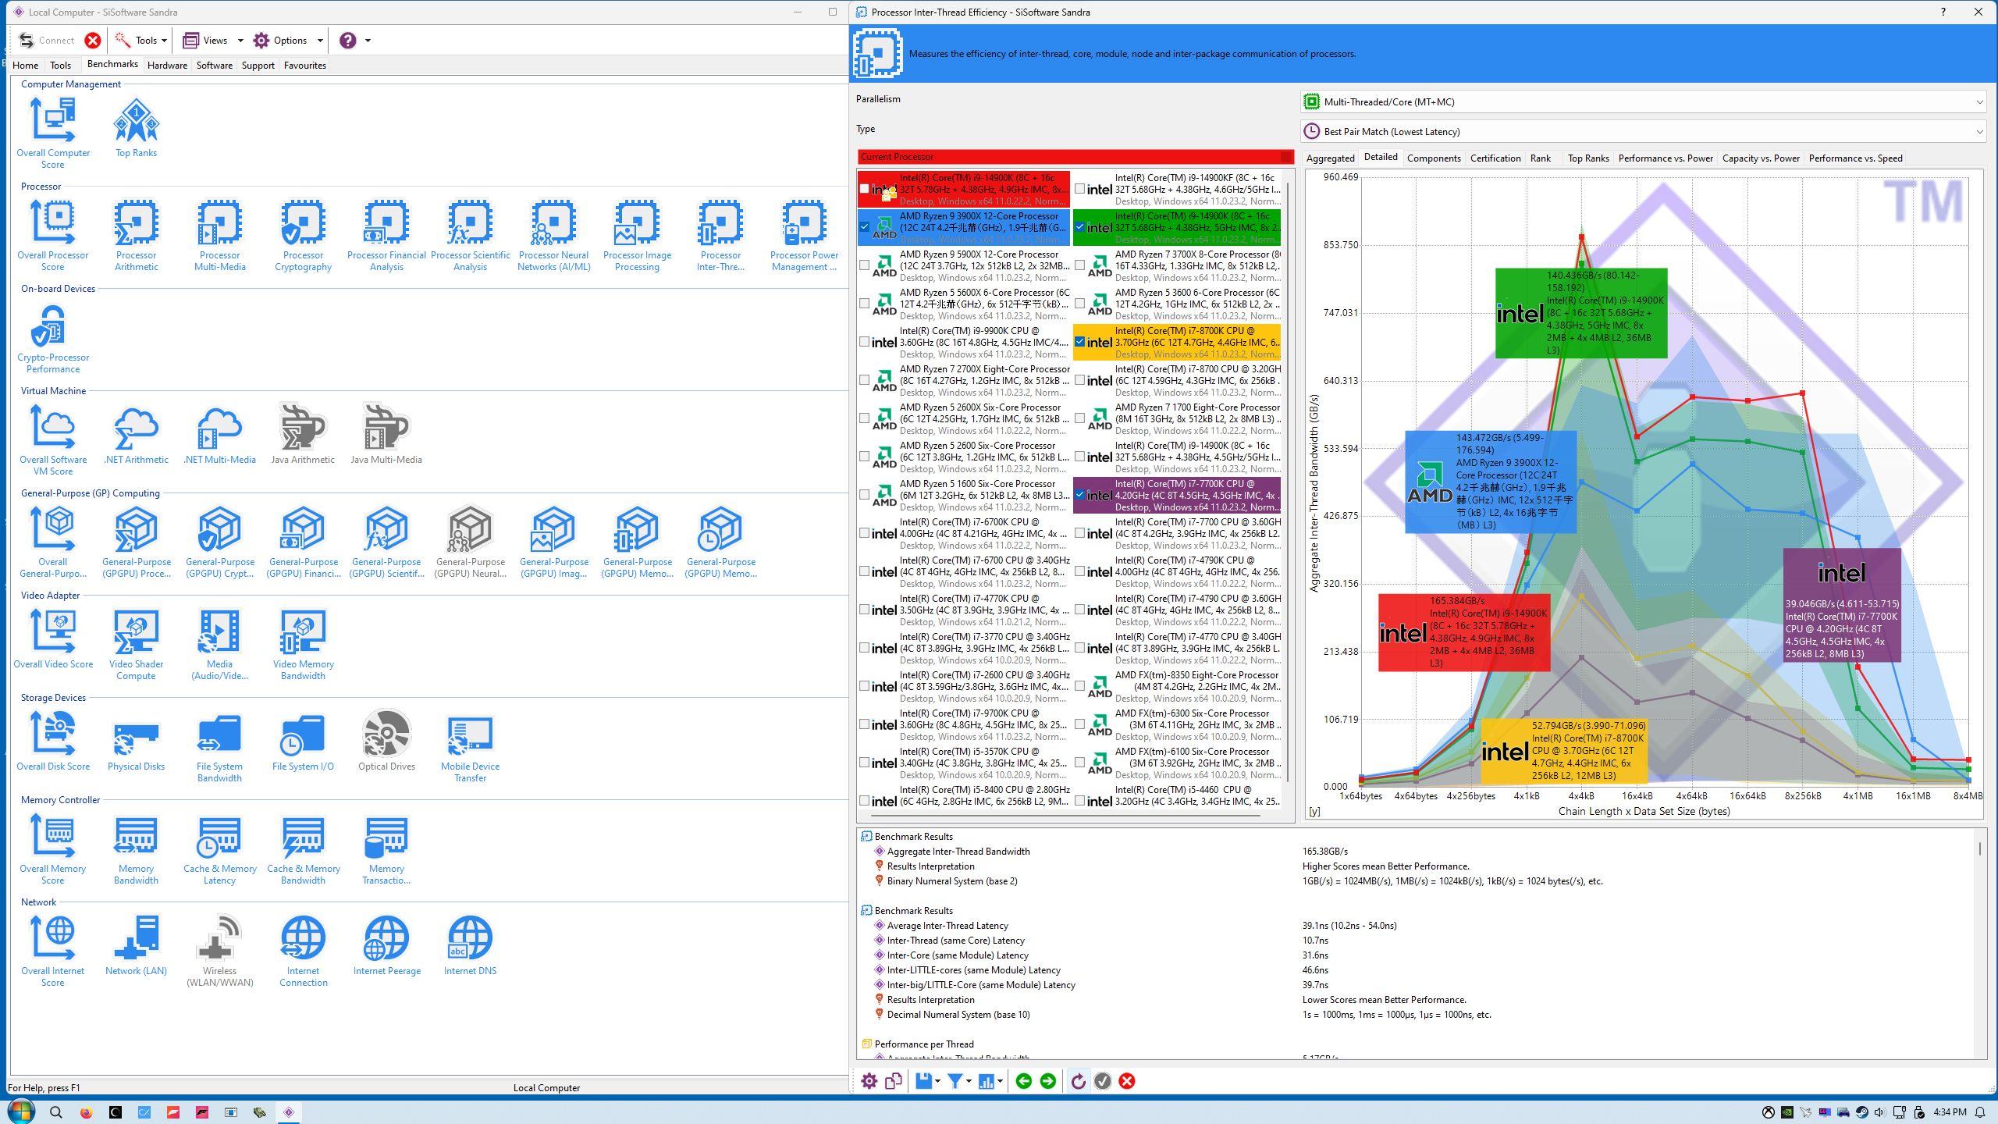Open the Options dropdown arrow
The height and width of the screenshot is (1124, 1998).
320,41
